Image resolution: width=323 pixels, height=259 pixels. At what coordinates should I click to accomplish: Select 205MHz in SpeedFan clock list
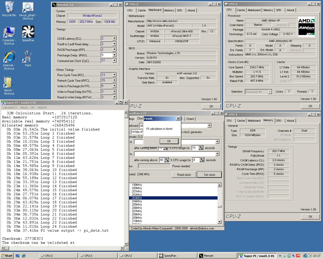coord(173,205)
